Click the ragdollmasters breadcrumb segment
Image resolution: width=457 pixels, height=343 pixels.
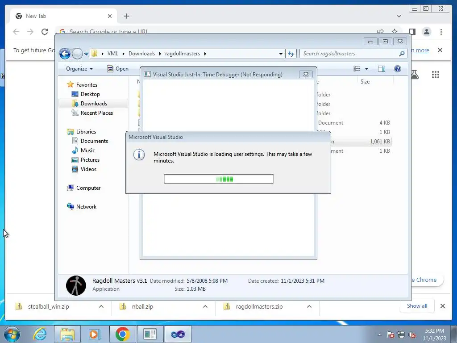point(183,54)
